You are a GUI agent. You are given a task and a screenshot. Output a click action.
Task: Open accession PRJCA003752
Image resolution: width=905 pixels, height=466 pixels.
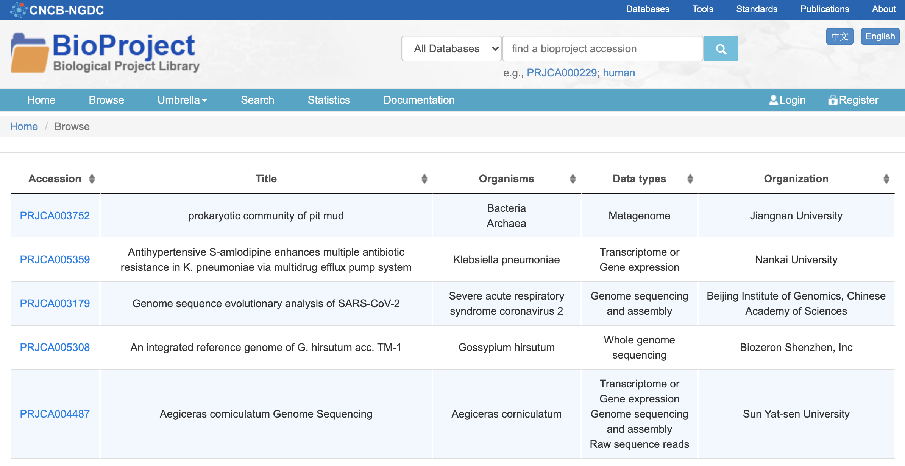55,216
